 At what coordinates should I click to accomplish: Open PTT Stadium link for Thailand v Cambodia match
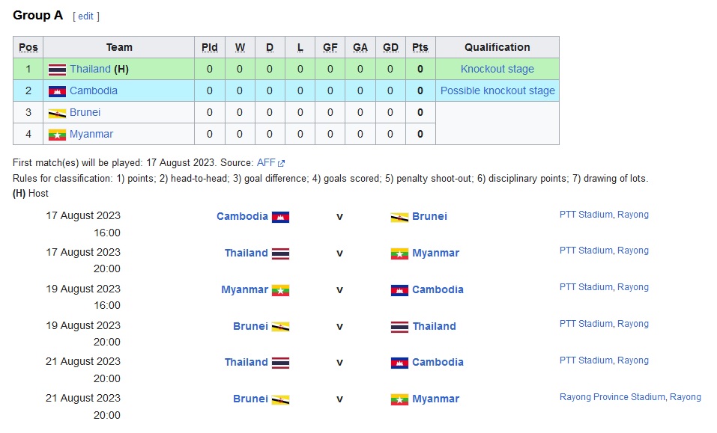[x=587, y=360]
